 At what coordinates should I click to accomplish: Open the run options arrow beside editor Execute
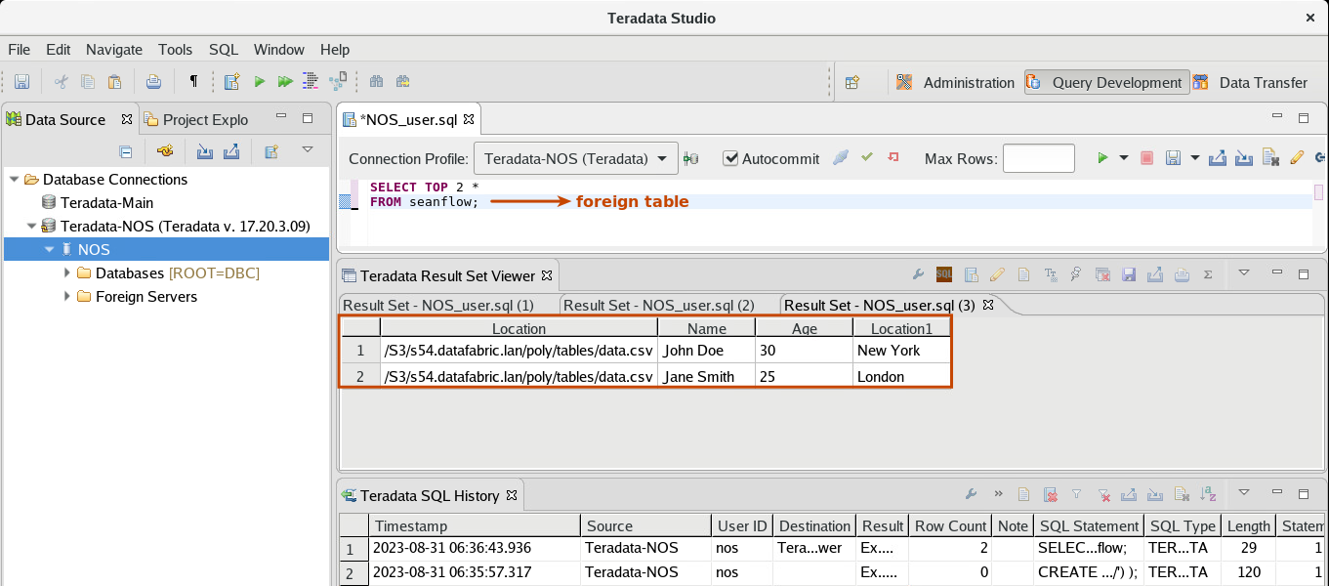(1124, 158)
